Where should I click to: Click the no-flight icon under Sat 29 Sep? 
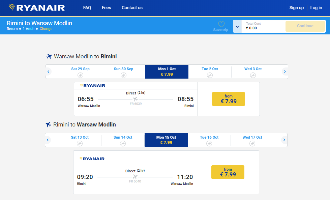80,75
